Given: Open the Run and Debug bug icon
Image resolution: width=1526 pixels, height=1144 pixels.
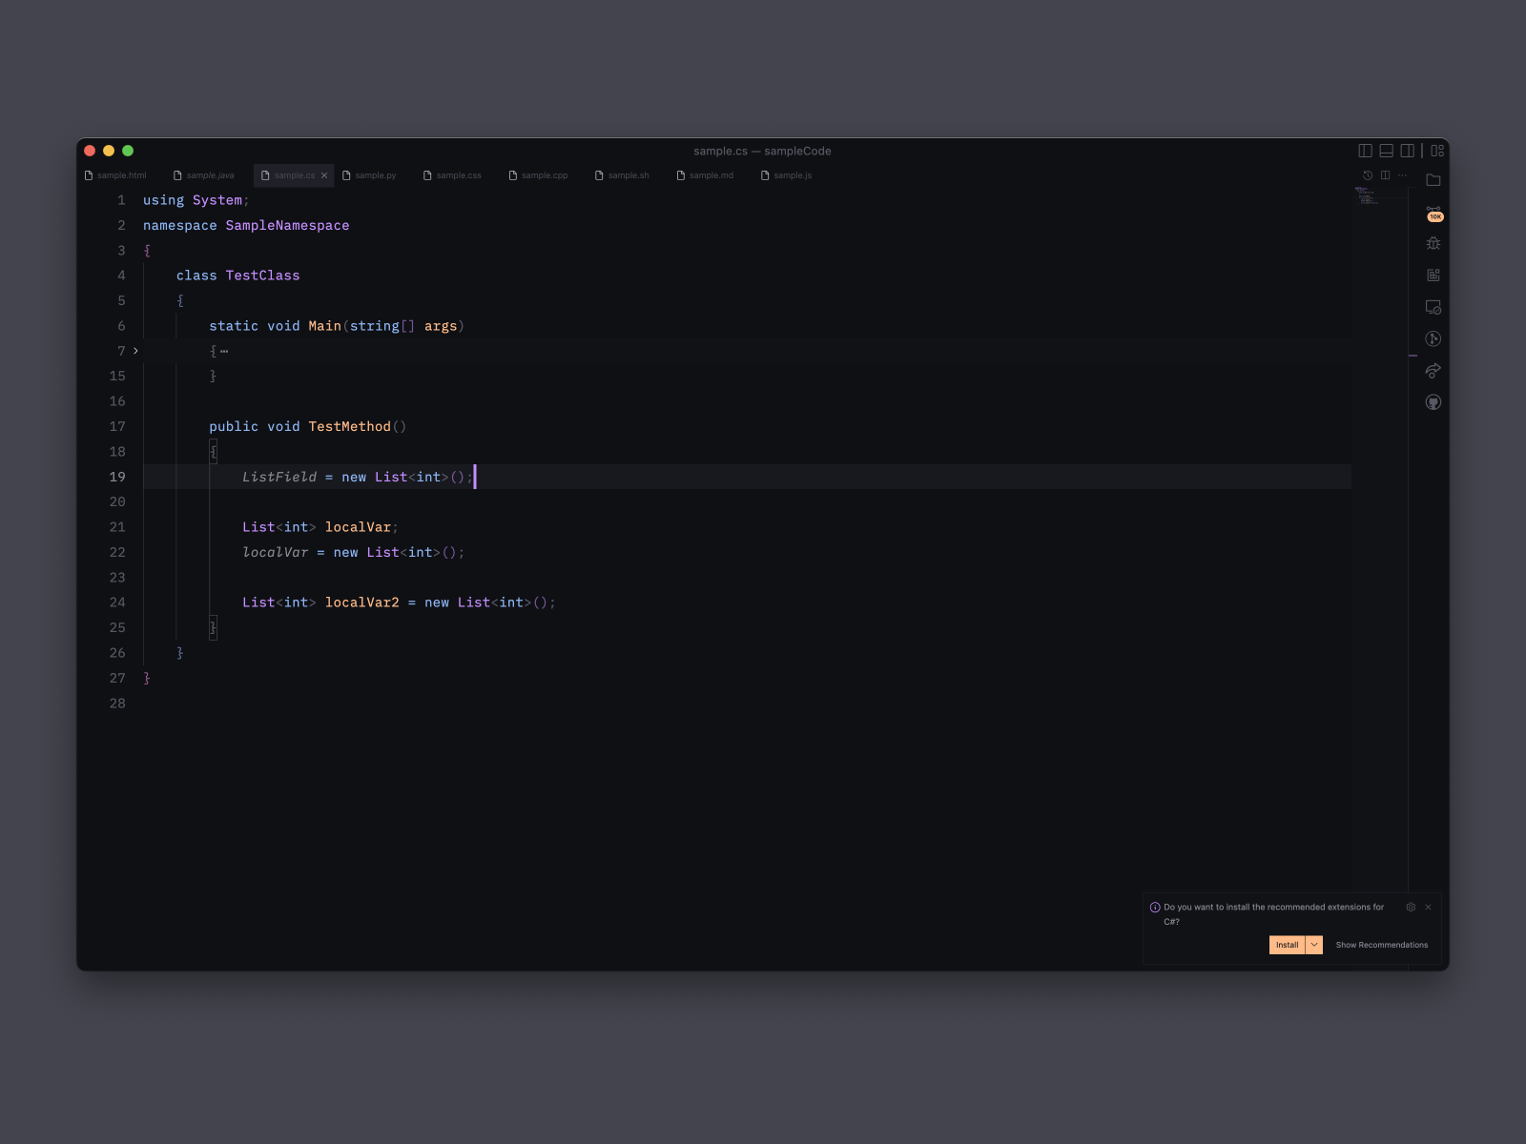Looking at the screenshot, I should coord(1433,243).
